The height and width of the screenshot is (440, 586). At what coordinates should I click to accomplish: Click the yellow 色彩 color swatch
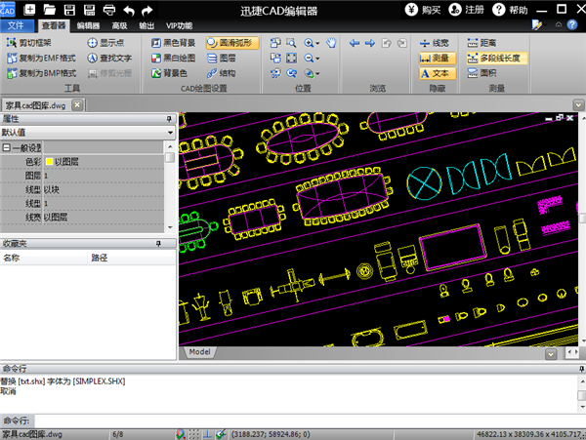point(50,162)
